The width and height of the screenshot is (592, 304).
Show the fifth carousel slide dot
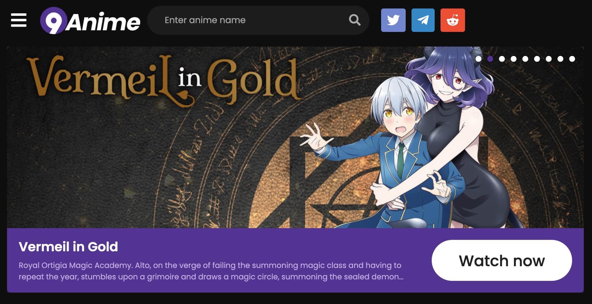coord(525,59)
